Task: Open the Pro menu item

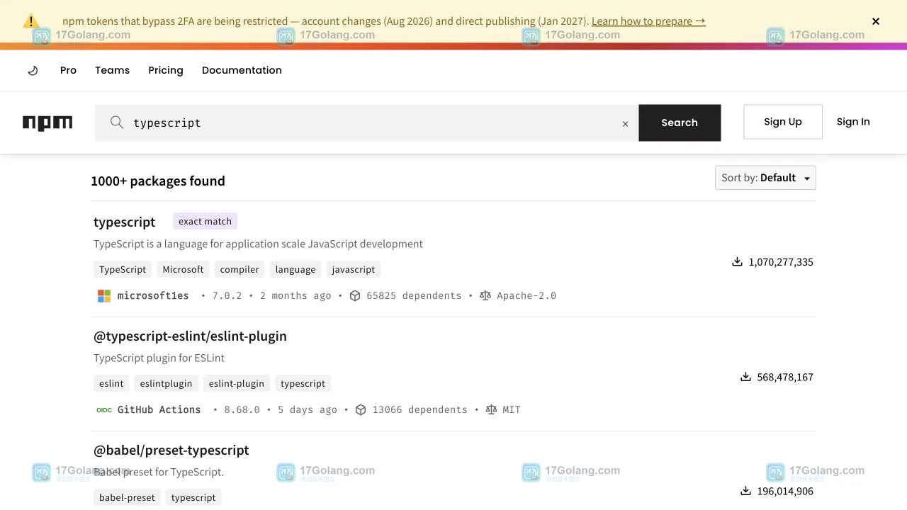Action: click(x=68, y=70)
